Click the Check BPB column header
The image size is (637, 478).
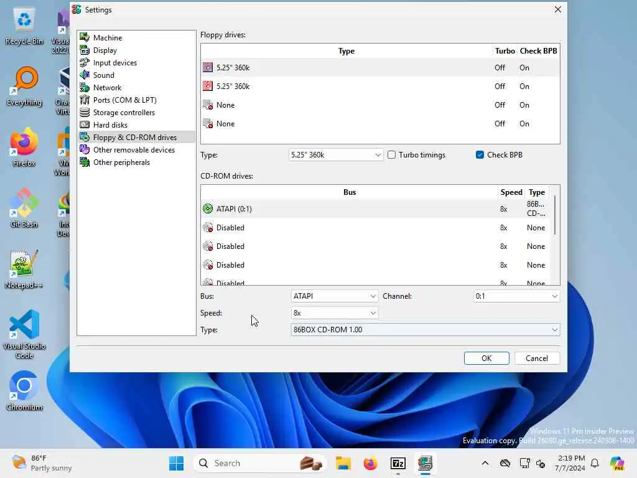[538, 51]
